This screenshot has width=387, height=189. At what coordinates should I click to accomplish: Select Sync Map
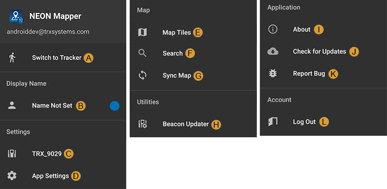(177, 75)
